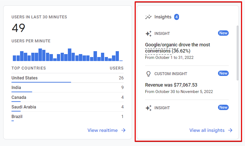Click the blue Insights count badge 4
Viewport: 245px width, 146px height.
[x=177, y=17]
